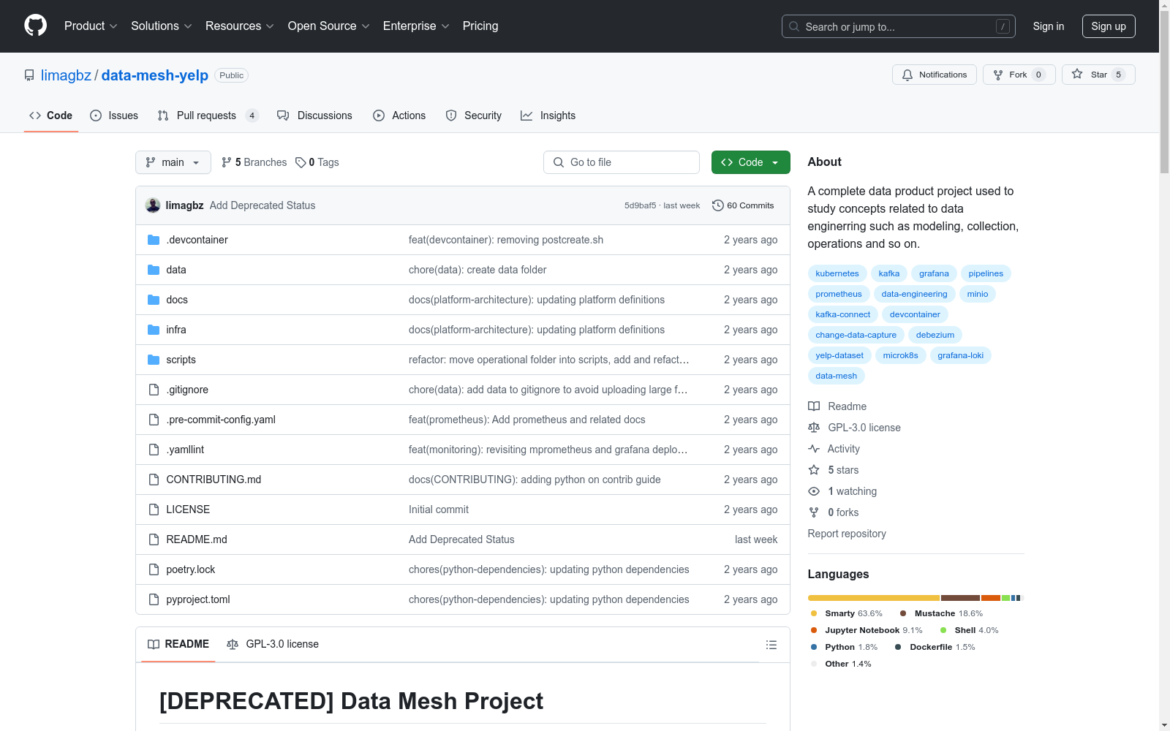The width and height of the screenshot is (1170, 731).
Task: View the 5 Branches link
Action: (x=254, y=162)
